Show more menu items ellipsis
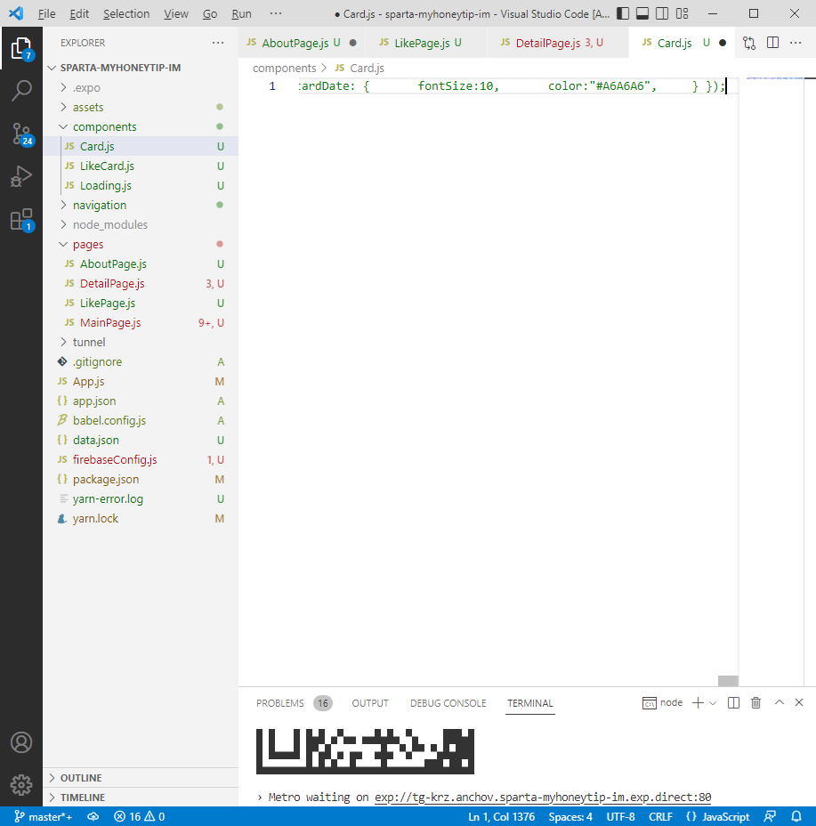 (276, 13)
